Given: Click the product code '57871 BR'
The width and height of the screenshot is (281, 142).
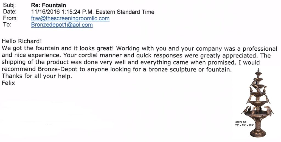Looking at the screenshot, I should [241, 122].
